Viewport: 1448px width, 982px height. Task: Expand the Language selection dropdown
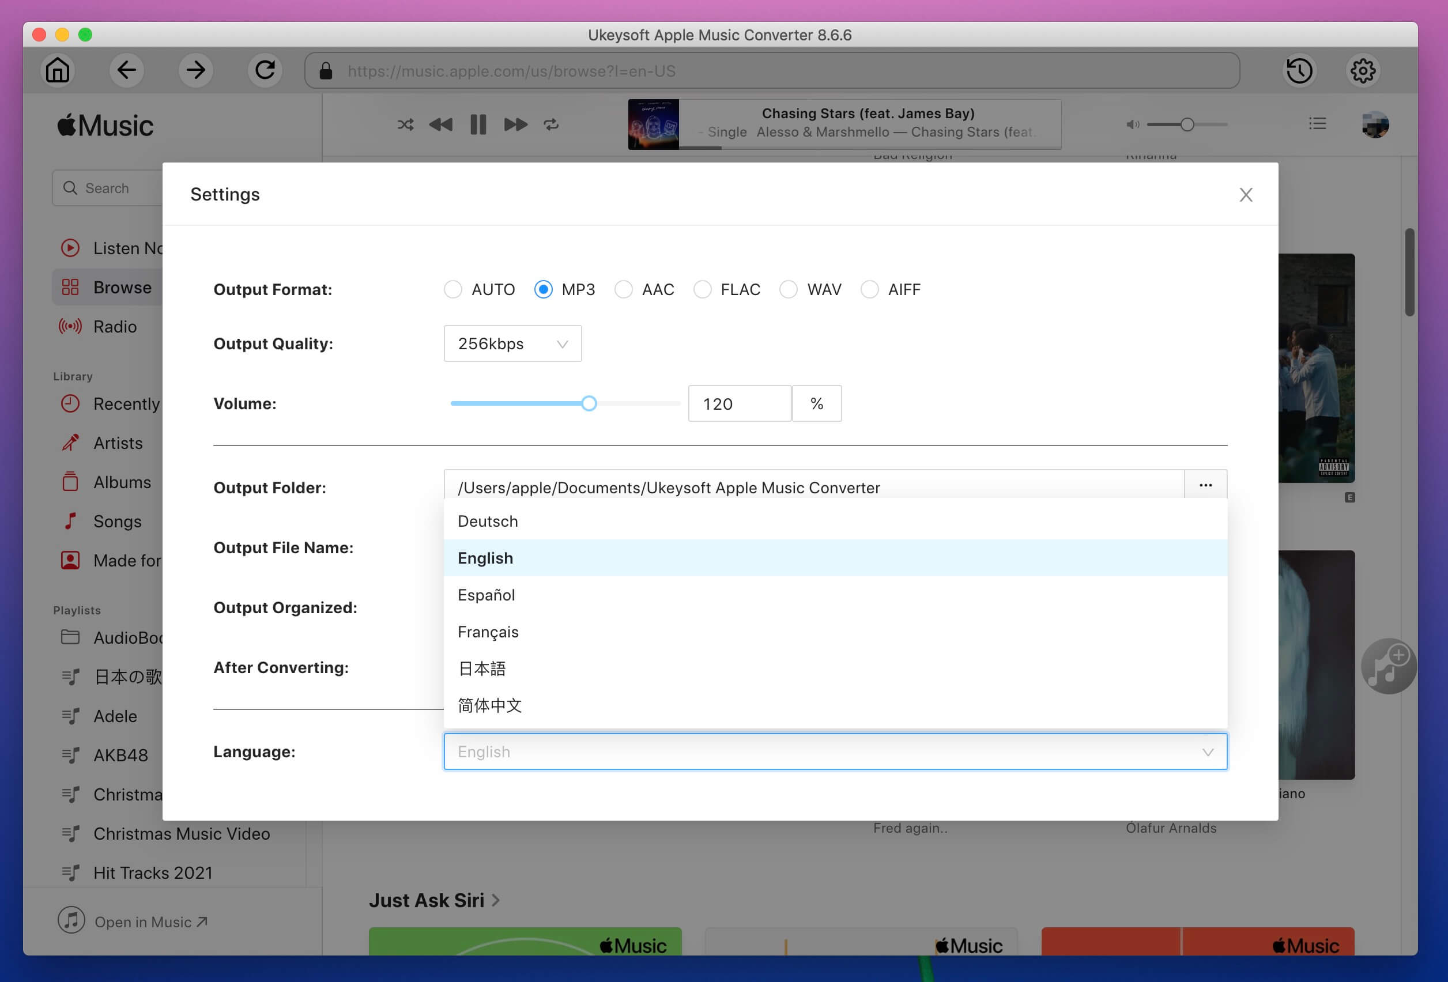coord(834,751)
